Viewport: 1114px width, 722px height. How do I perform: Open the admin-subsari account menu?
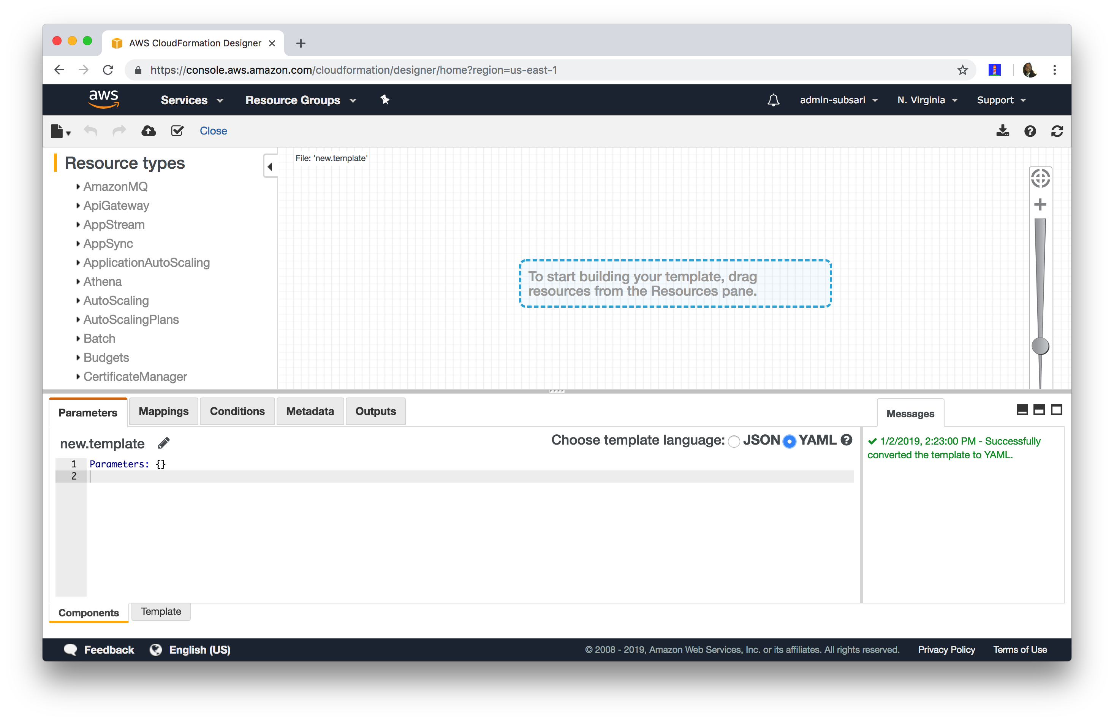[839, 100]
